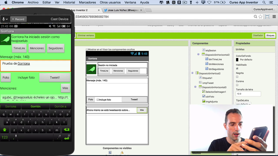The image size is (278, 156).
Task: Choose the middle keyboard suggestion 'Gorrión'
Action: point(36,107)
